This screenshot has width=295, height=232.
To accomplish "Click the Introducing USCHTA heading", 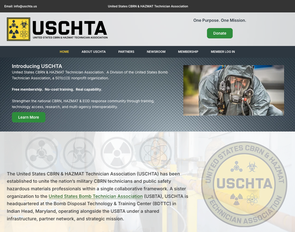I will point(37,66).
